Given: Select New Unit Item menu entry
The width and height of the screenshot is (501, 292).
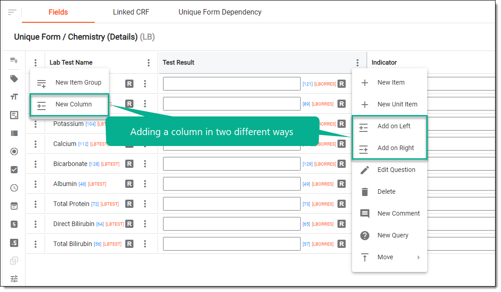Looking at the screenshot, I should [x=389, y=104].
